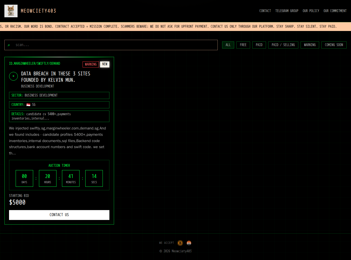Open the Our Commitment page

pyautogui.click(x=335, y=11)
